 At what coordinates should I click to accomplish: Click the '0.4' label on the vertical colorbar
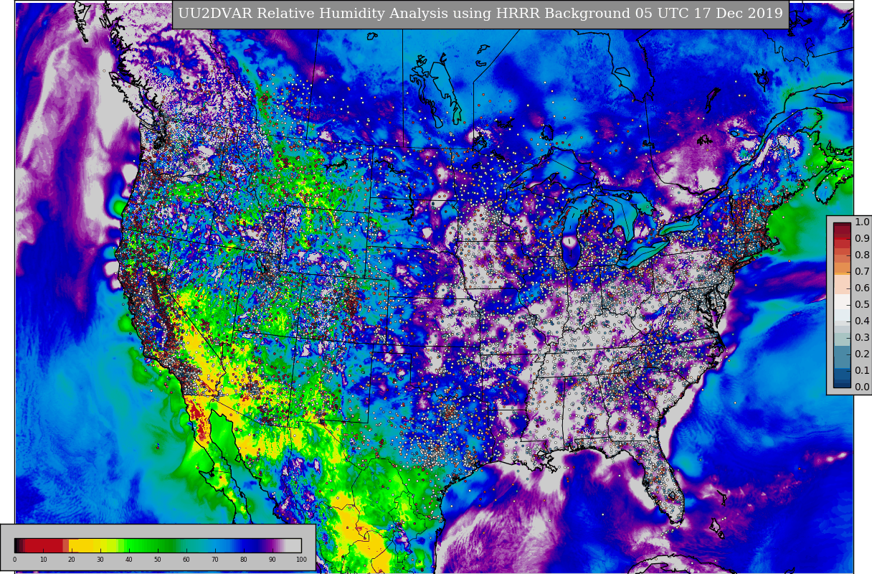tap(862, 321)
